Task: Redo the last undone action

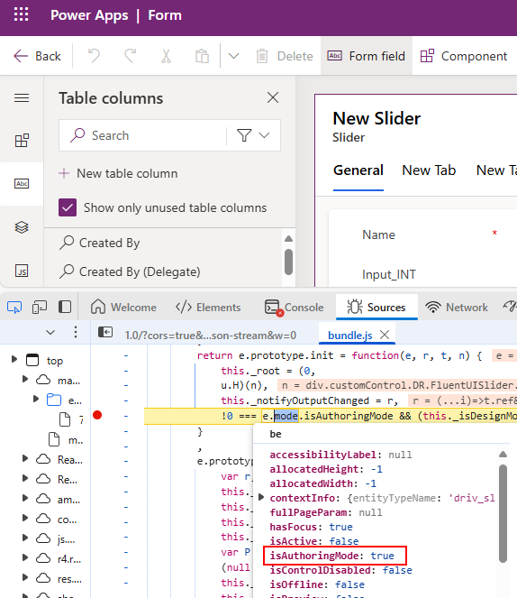Action: pos(130,56)
